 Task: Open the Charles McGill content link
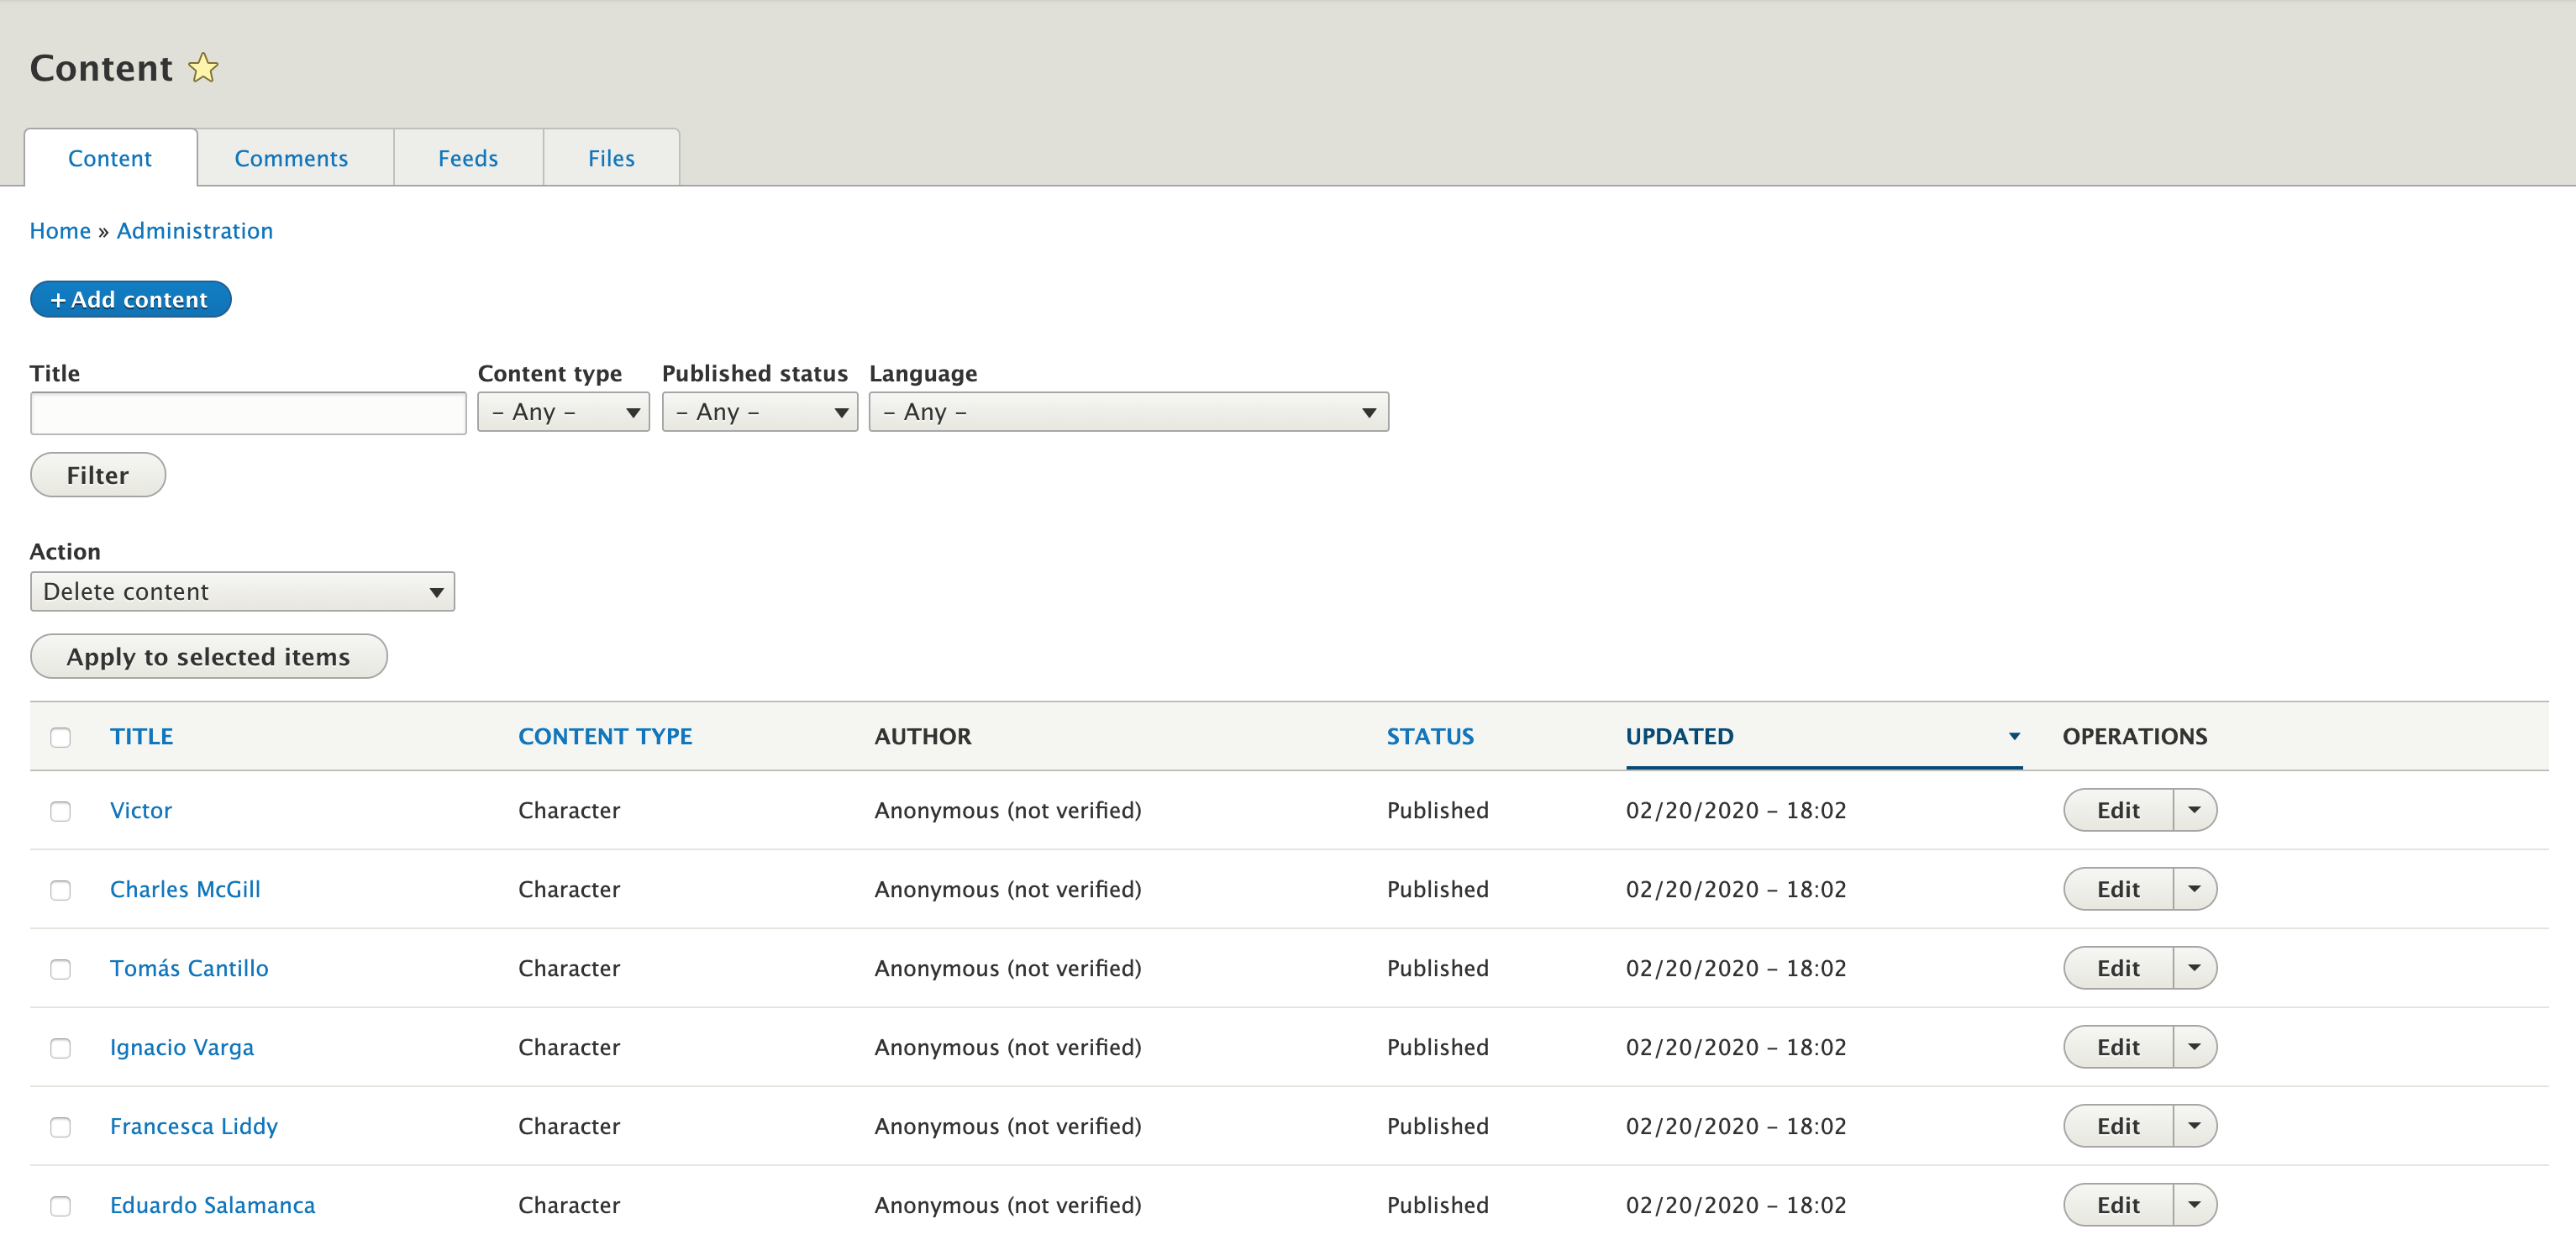[x=185, y=889]
